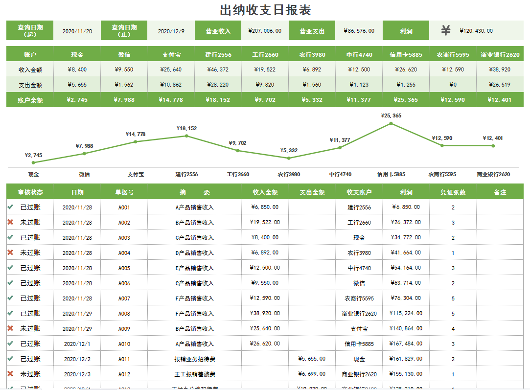Select expenses total ¥86,576.00
The width and height of the screenshot is (530, 390).
tap(359, 31)
